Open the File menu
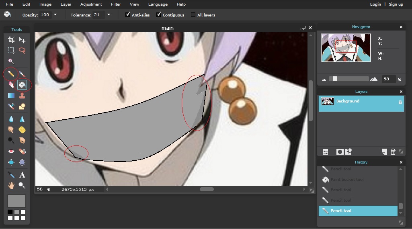The image size is (412, 229). click(10, 4)
